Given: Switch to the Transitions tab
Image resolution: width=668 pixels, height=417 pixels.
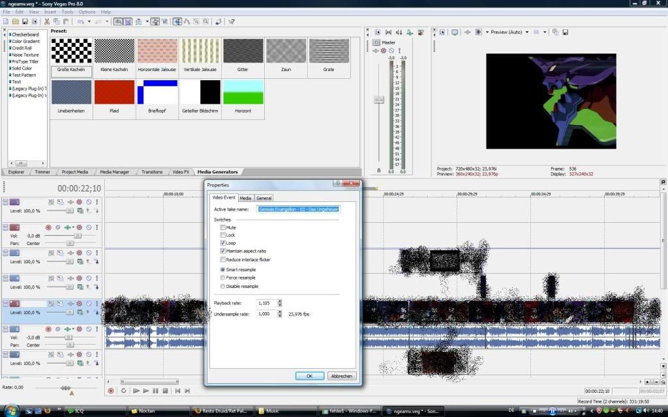Looking at the screenshot, I should point(151,172).
